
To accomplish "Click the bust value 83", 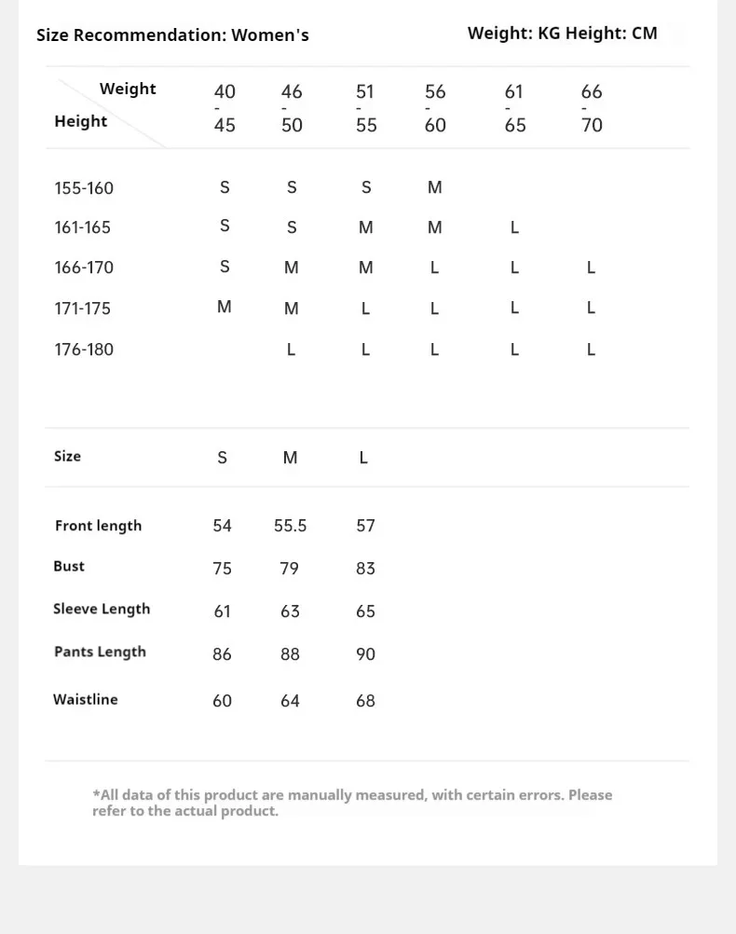I will [365, 569].
